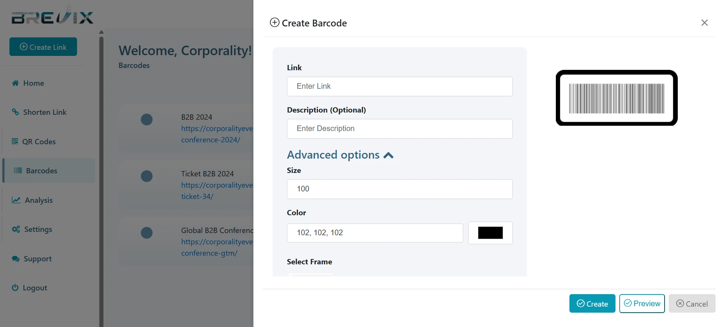Viewport: 725px width, 327px height.
Task: Click the Preview button
Action: click(642, 304)
